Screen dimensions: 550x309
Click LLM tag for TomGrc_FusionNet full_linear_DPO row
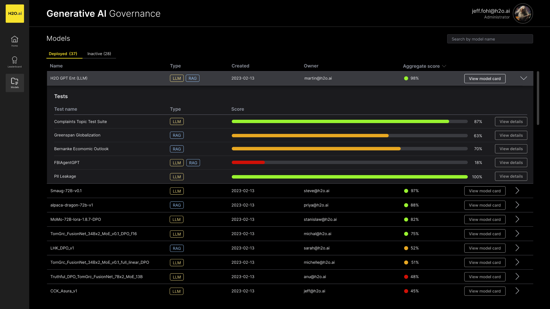coord(177,263)
